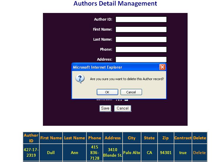
Task: Focus the Last Name input field
Action: (141, 39)
